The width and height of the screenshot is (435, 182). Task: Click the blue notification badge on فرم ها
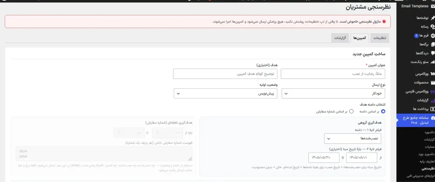(416, 36)
